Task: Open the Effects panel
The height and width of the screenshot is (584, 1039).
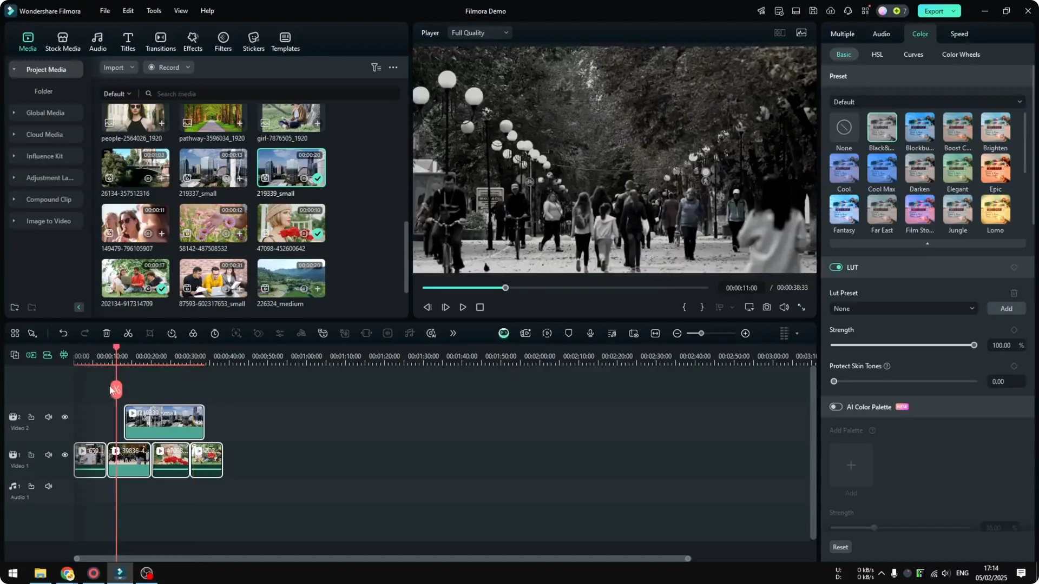Action: tap(193, 41)
